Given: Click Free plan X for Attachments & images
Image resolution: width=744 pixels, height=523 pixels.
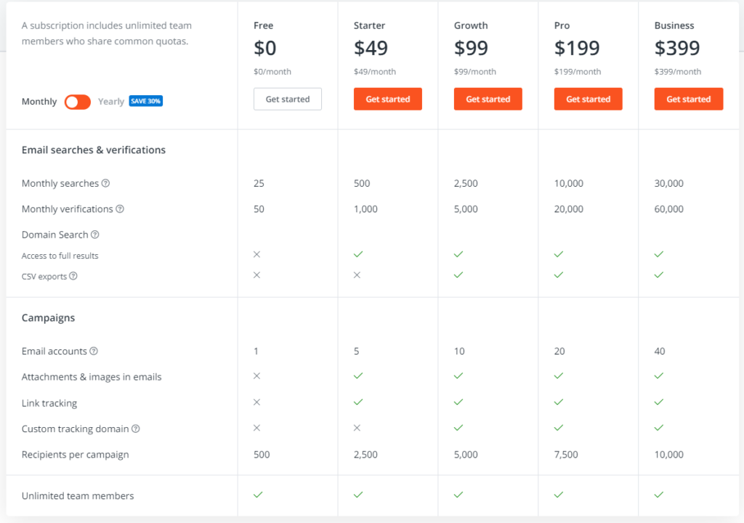Looking at the screenshot, I should point(256,376).
